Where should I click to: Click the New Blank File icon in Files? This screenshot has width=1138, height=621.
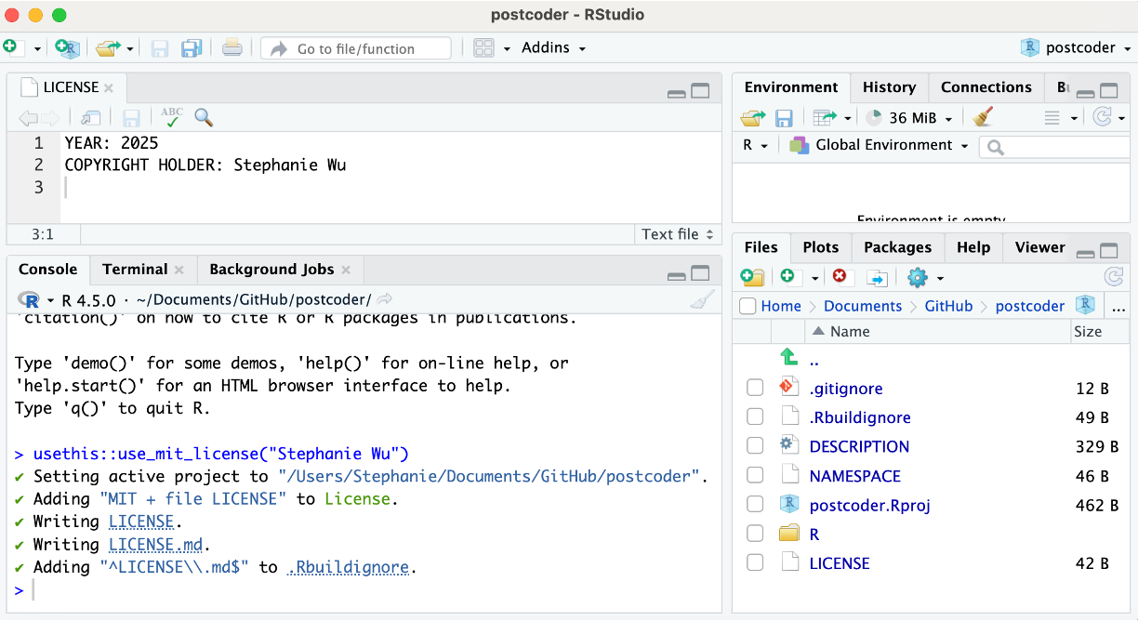(x=788, y=277)
